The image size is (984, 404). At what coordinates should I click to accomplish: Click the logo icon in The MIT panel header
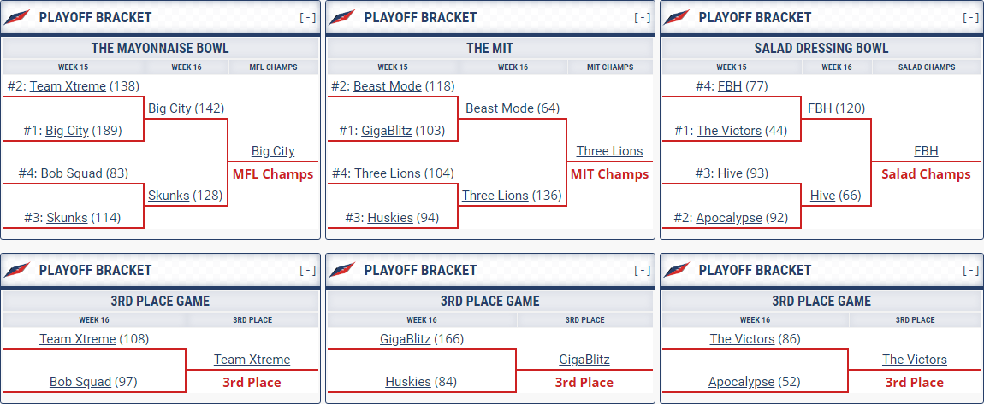(343, 17)
